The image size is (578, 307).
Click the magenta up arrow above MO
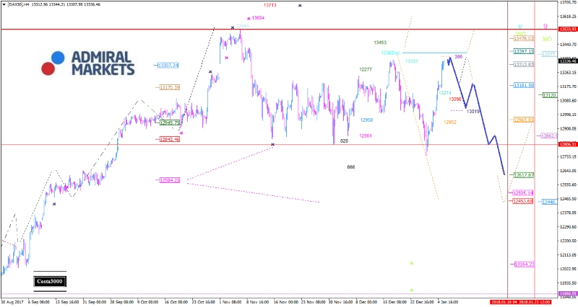click(546, 25)
